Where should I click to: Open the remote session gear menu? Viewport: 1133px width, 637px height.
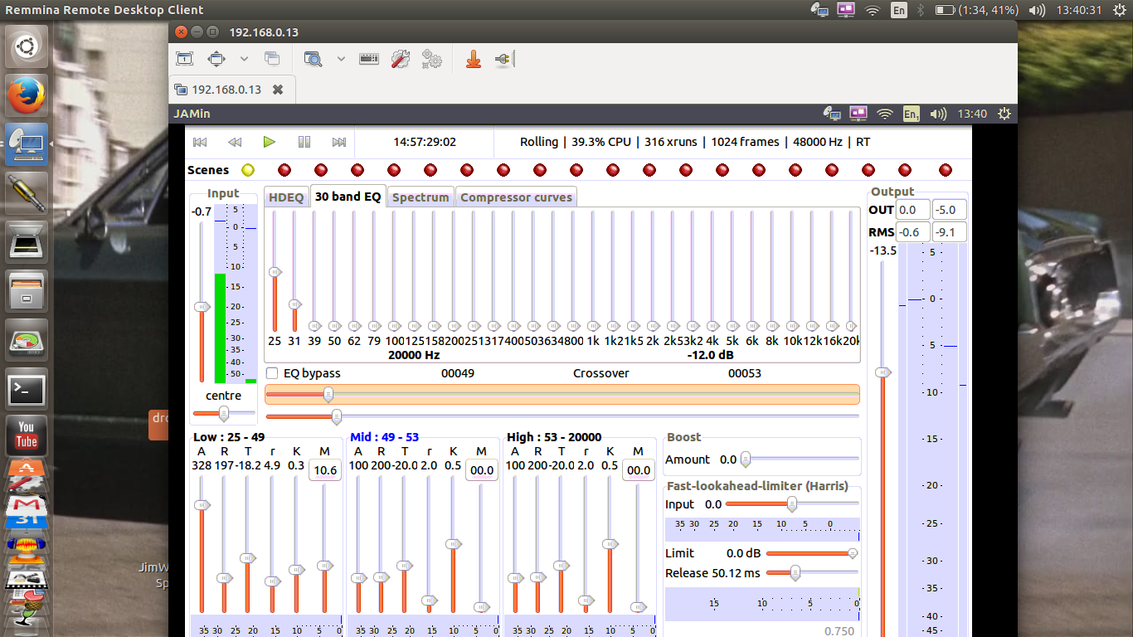pyautogui.click(x=1004, y=114)
